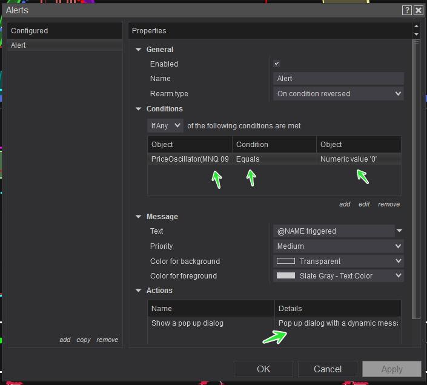Screen dimensions: 427x385
Task: Click Properties scroll up arrow
Action: 416,27
